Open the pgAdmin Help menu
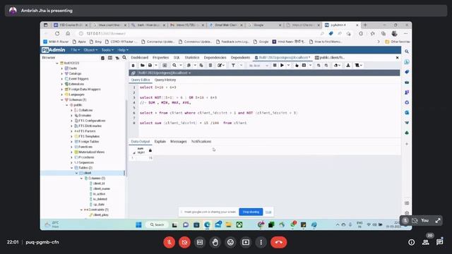This screenshot has width=452, height=254. [x=122, y=50]
